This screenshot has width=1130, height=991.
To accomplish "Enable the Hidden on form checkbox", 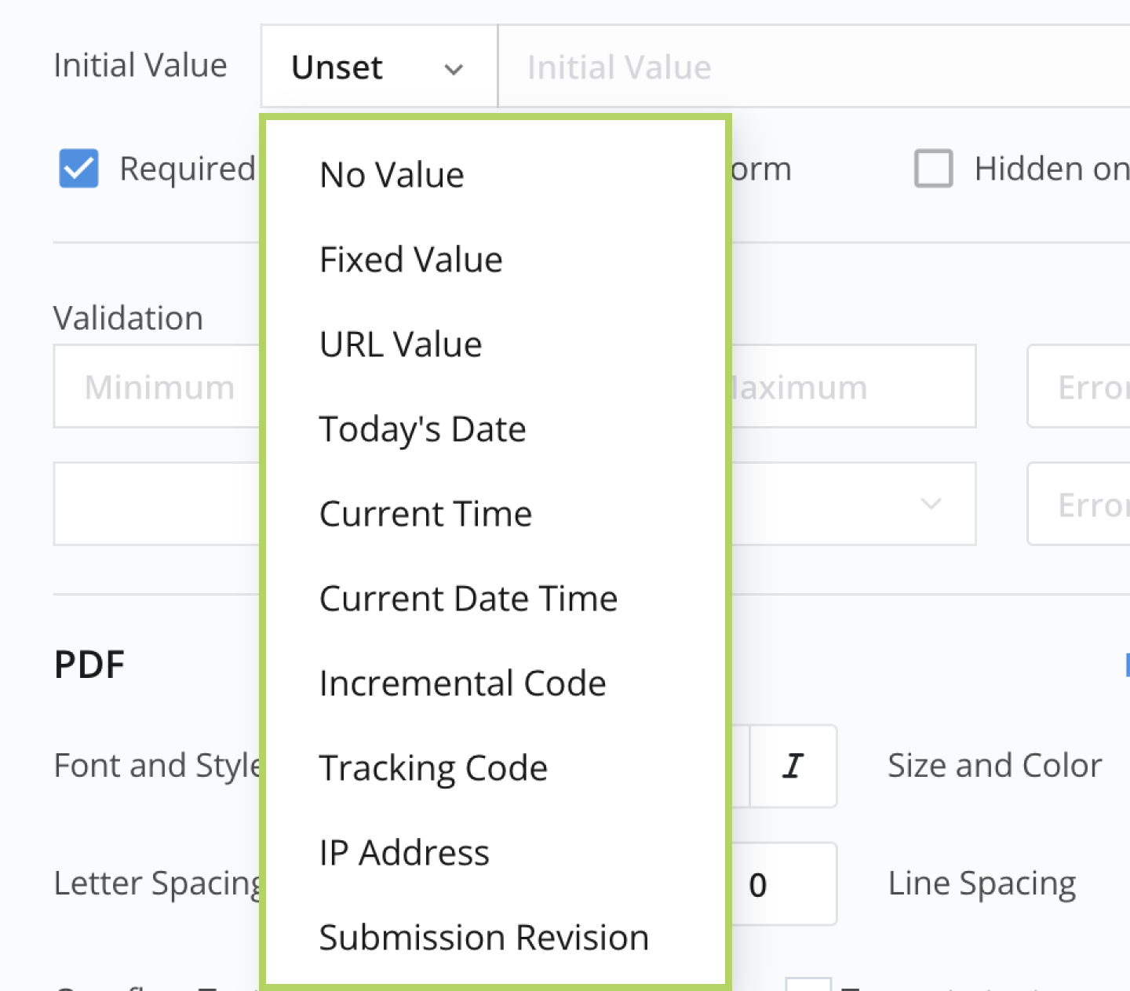I will coord(933,169).
